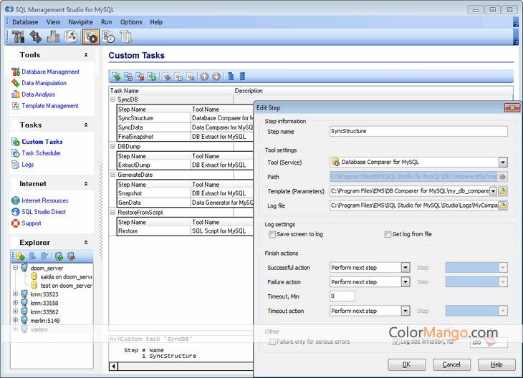The image size is (523, 378).
Task: Click the highlighted Custom Tasks toolbar icon
Action: tap(91, 37)
